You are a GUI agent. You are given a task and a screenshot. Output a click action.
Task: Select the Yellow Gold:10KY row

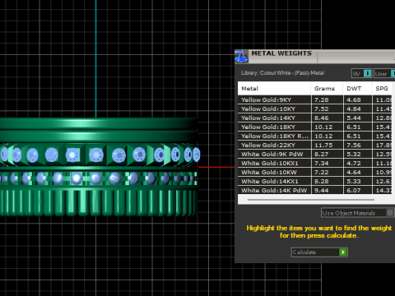point(315,109)
